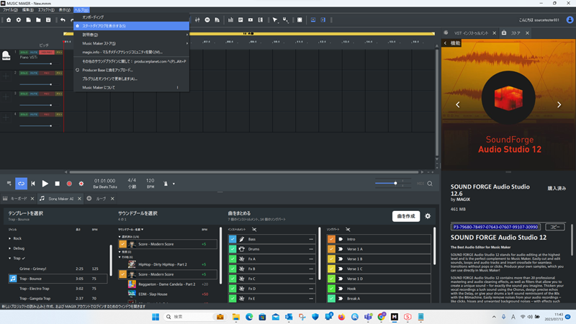
Task: Open the 説明書 submenu in Help menu
Action: [x=132, y=35]
